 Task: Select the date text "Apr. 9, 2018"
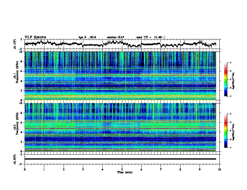click(87, 37)
